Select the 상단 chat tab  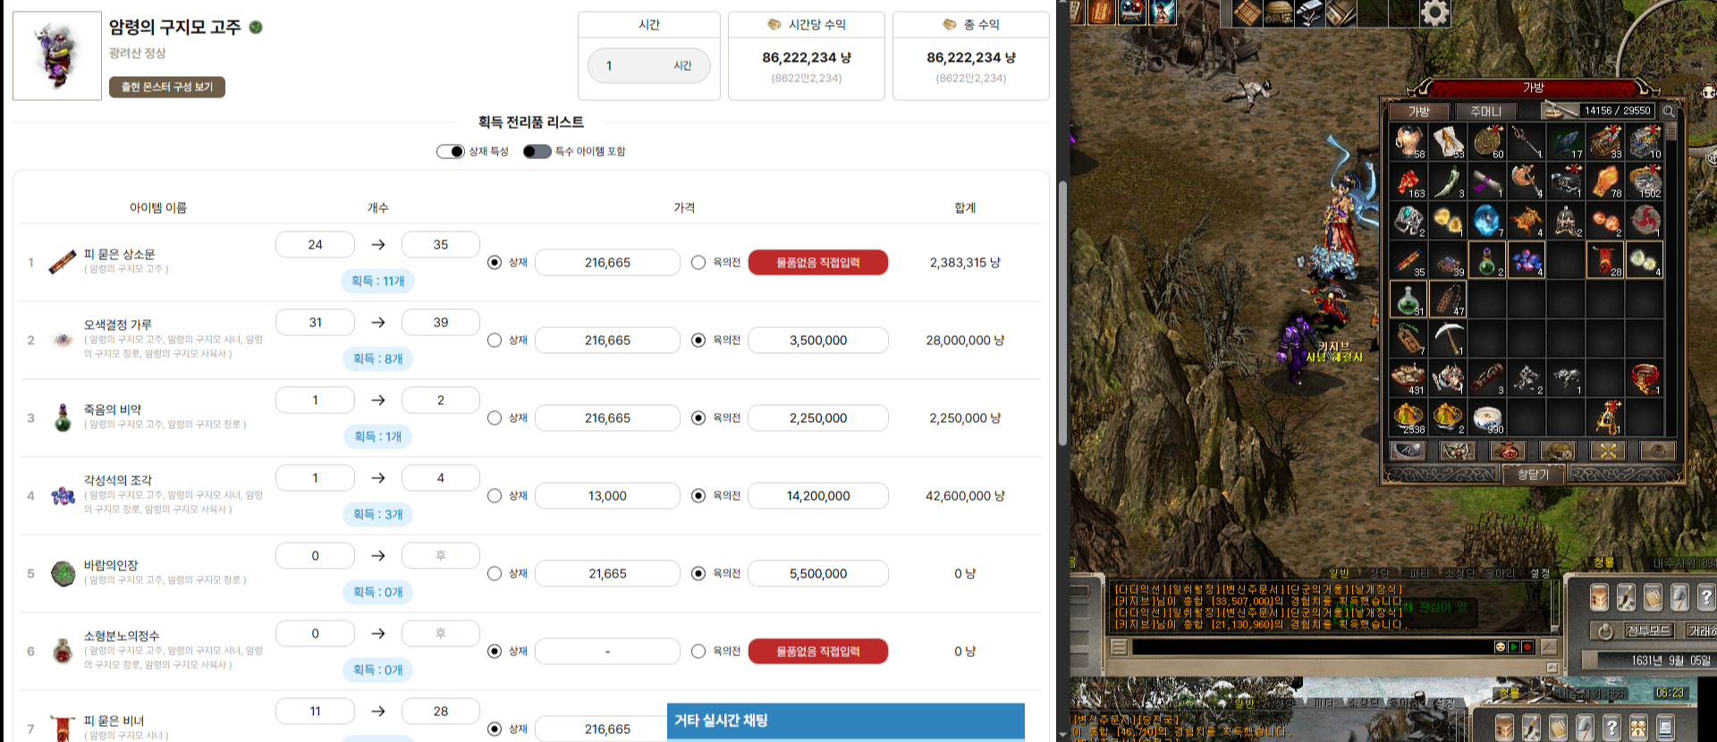pos(1379,573)
